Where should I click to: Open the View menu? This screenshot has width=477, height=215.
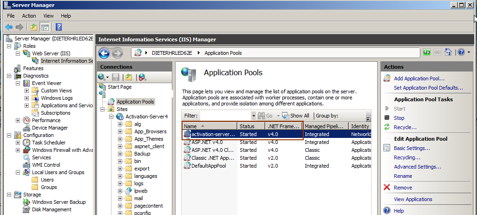(x=48, y=16)
